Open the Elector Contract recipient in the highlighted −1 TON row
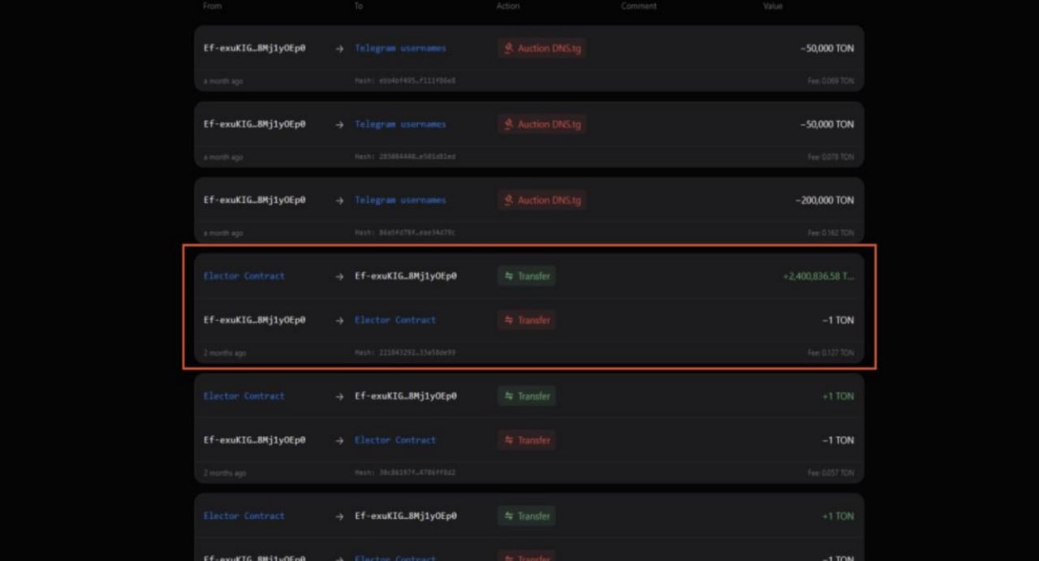Viewport: 1039px width, 561px height. coord(394,320)
